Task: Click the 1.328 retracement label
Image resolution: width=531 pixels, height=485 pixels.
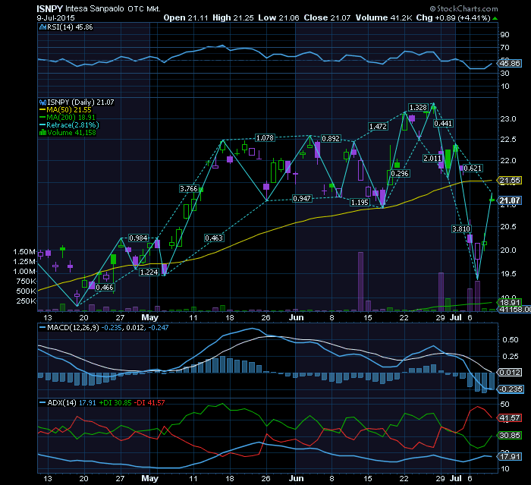Action: (x=418, y=107)
